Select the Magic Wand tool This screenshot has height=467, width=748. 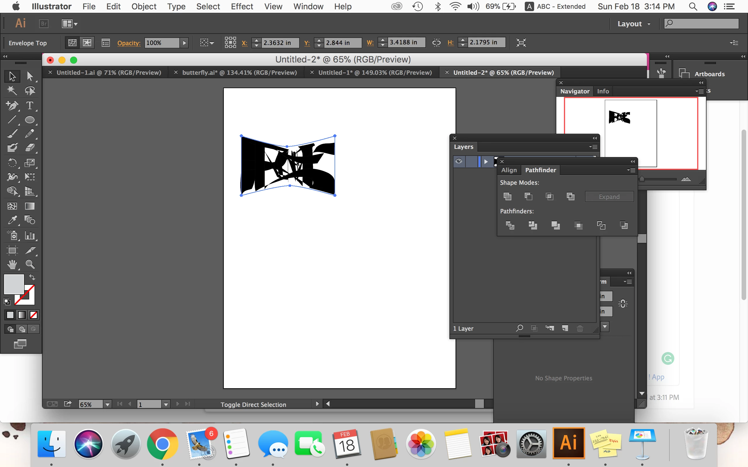[12, 90]
